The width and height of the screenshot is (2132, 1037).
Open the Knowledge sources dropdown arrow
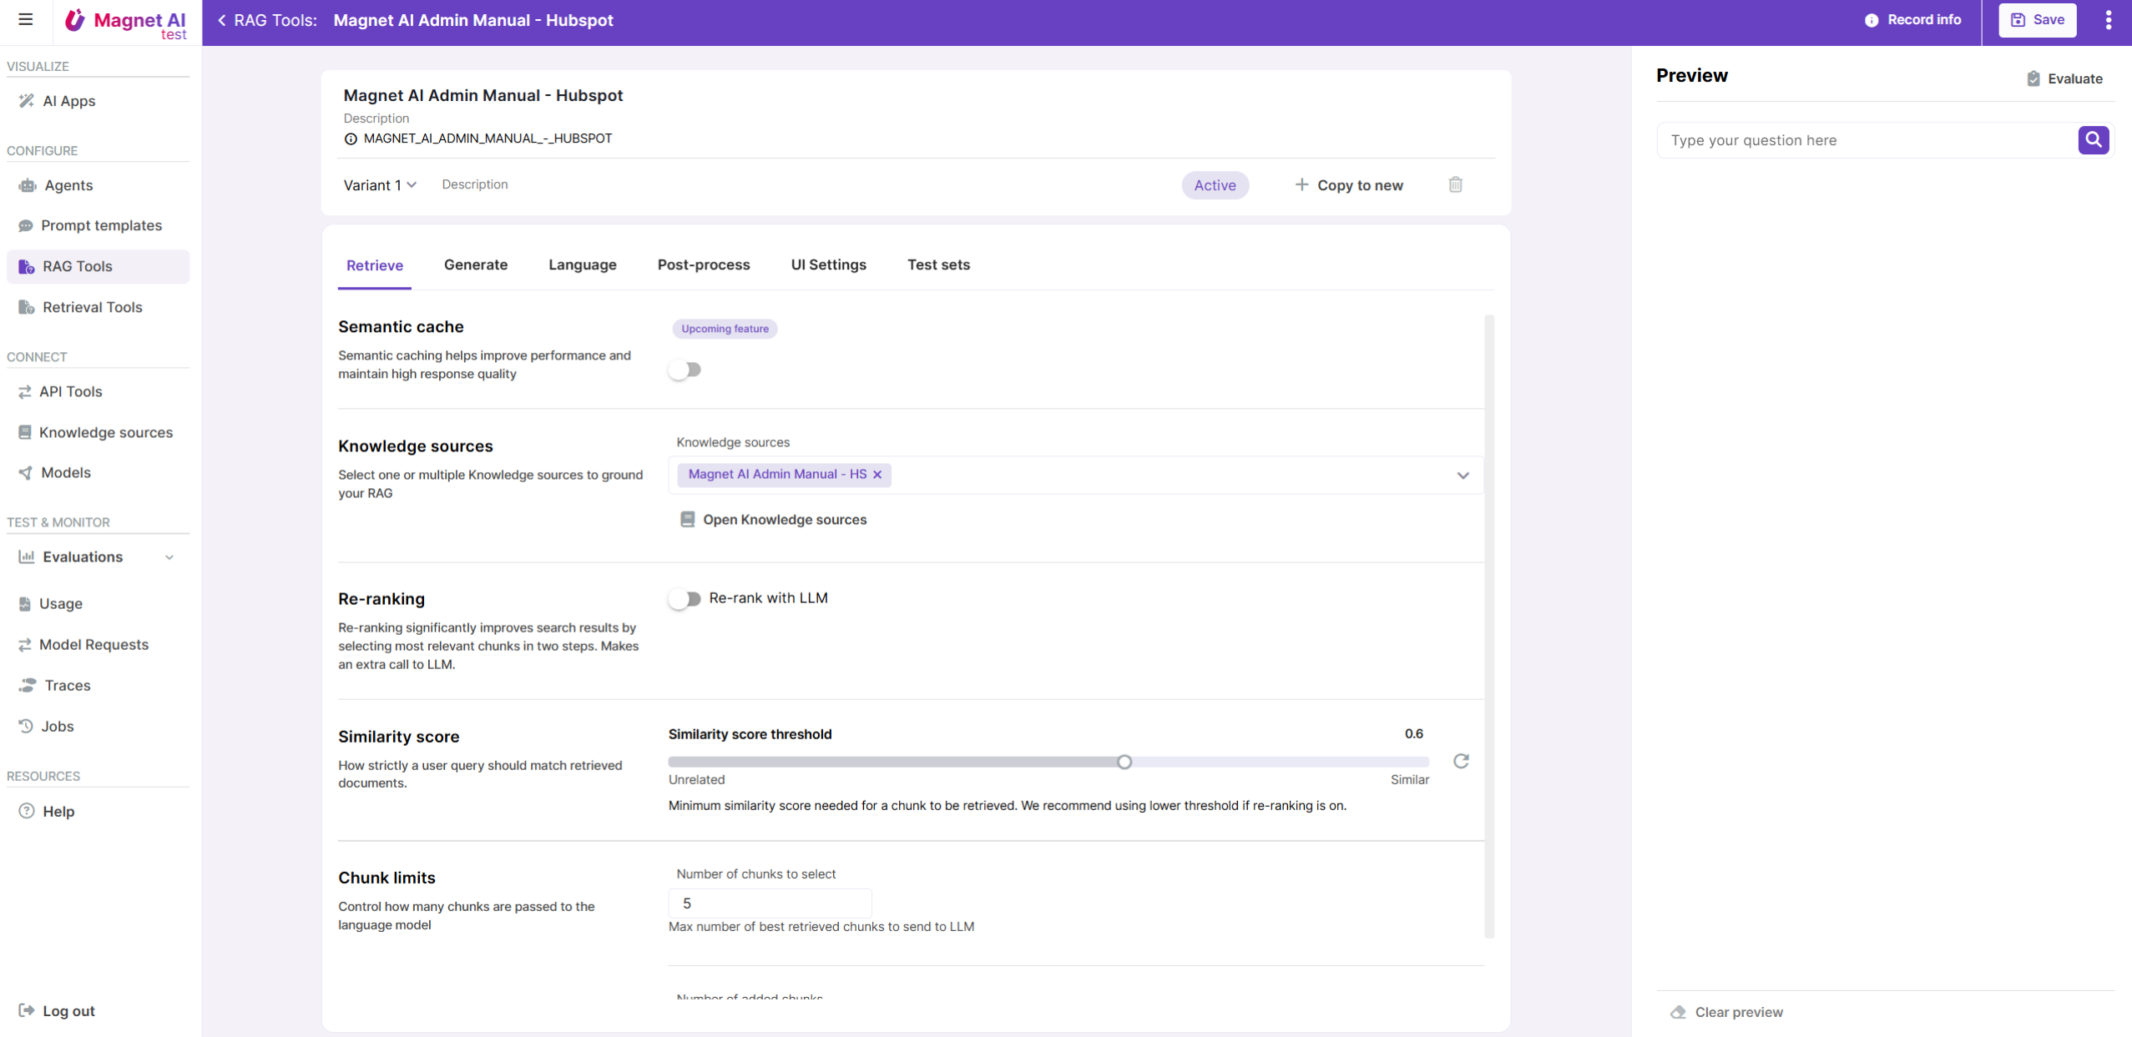1463,476
